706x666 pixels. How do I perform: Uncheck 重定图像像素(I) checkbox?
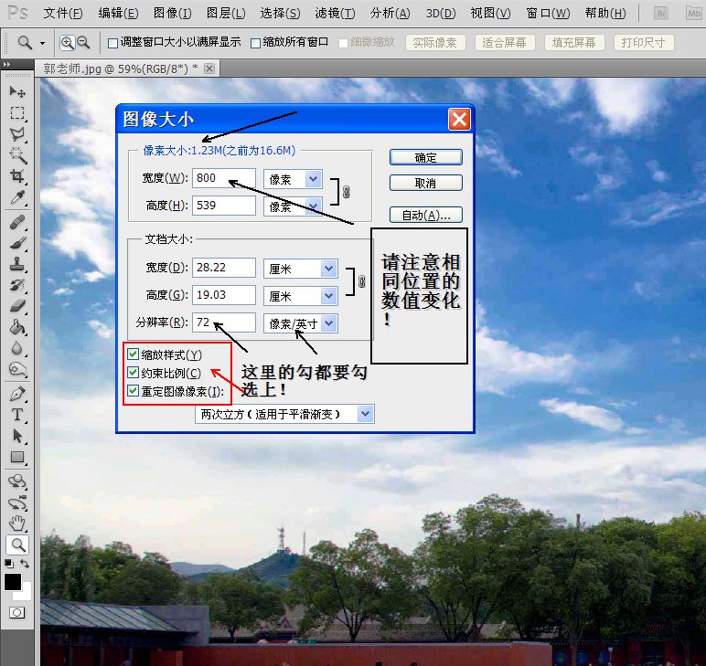pos(133,390)
